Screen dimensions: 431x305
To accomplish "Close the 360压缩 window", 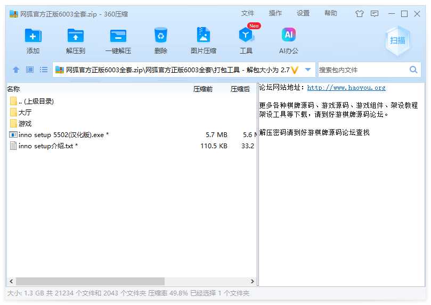I will tap(417, 14).
